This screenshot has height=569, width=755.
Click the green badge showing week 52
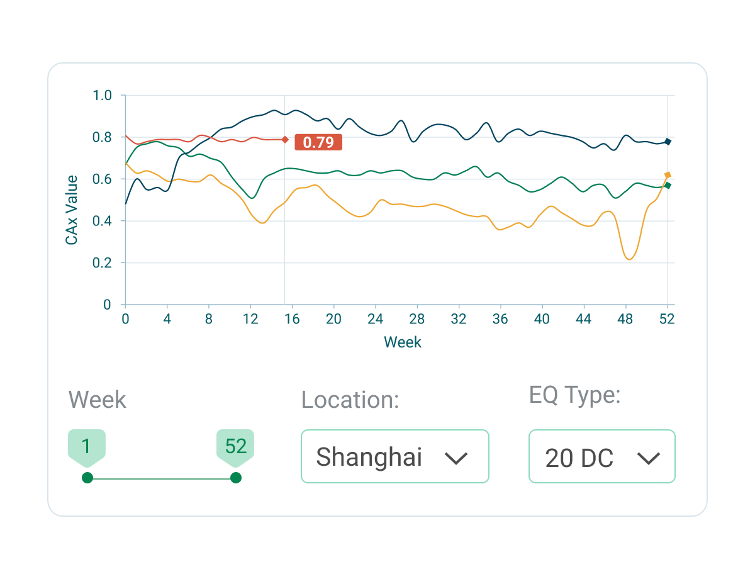pos(235,448)
